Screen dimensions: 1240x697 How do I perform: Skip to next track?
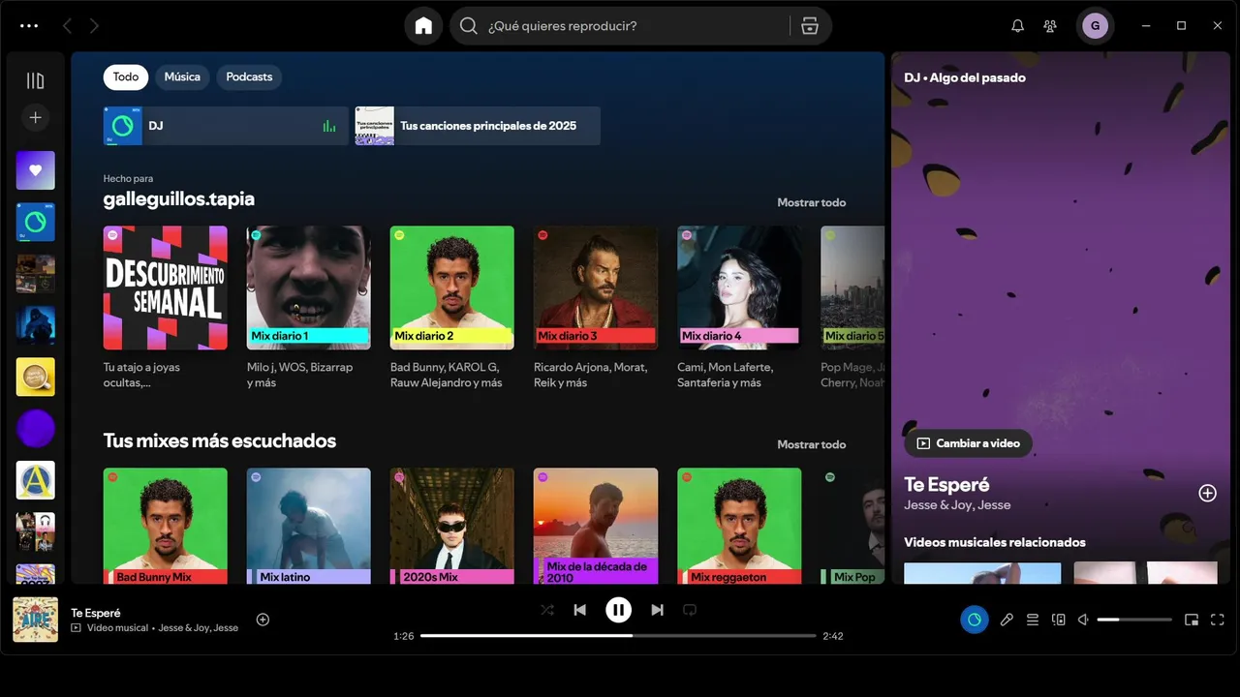tap(657, 610)
